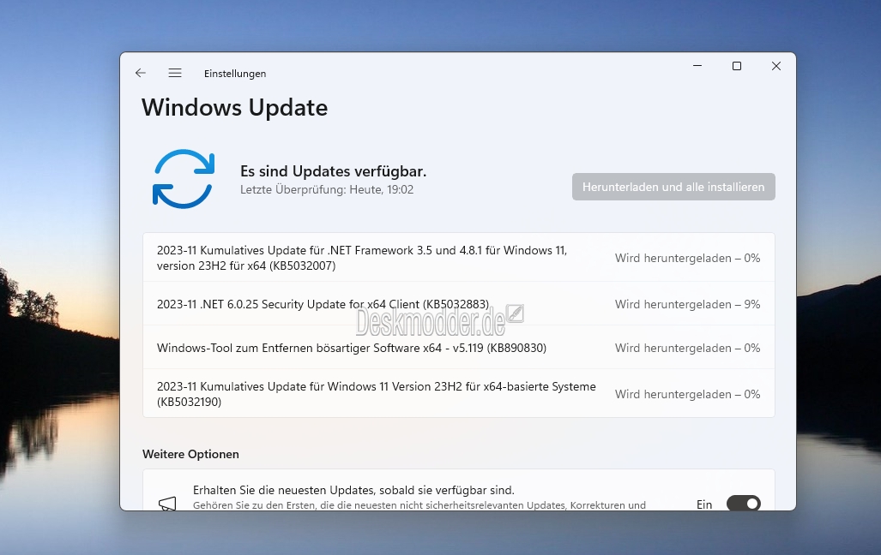Click download status 0% for KB5032190

pyautogui.click(x=687, y=394)
